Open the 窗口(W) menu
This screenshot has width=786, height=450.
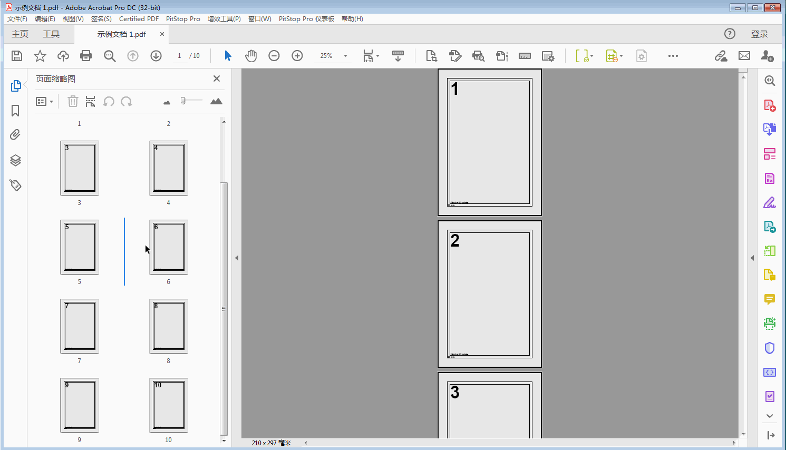point(259,18)
